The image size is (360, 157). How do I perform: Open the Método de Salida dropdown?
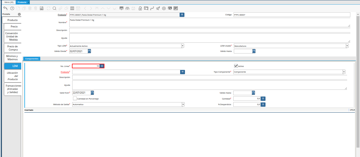(183, 104)
